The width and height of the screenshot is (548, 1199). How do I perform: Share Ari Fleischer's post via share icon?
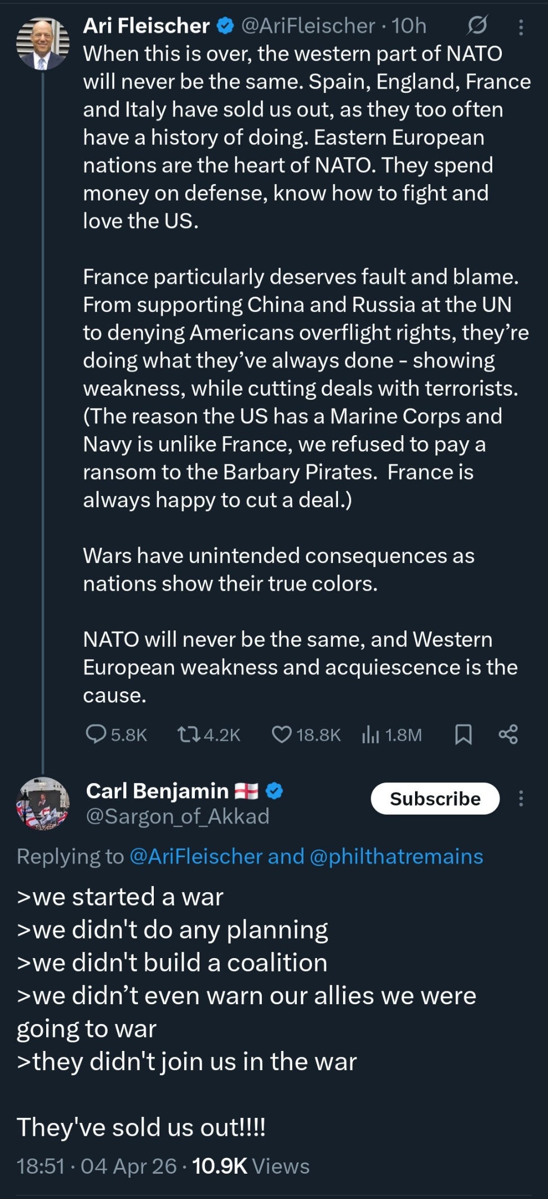pyautogui.click(x=508, y=734)
